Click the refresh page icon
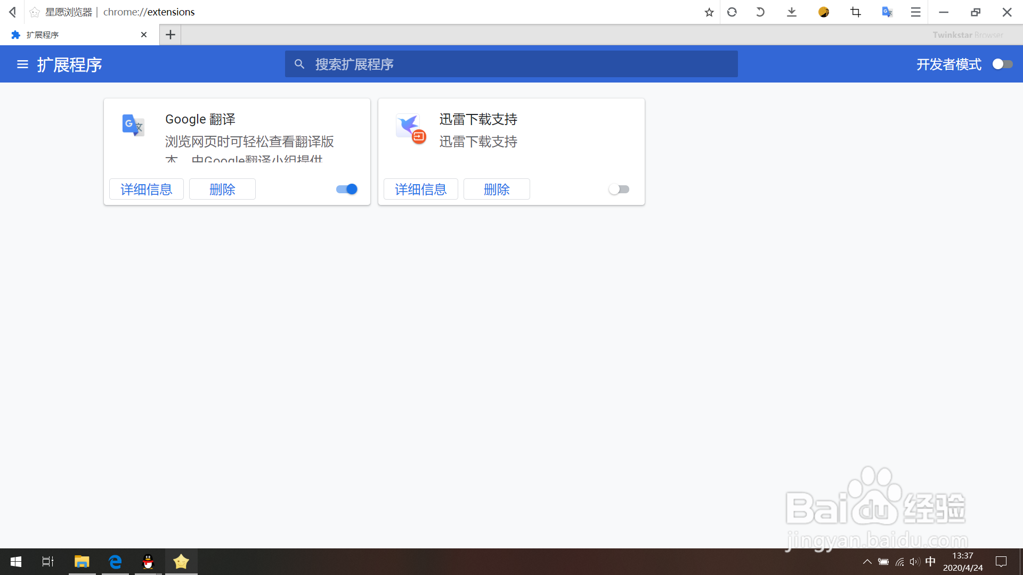The width and height of the screenshot is (1023, 575). click(732, 12)
